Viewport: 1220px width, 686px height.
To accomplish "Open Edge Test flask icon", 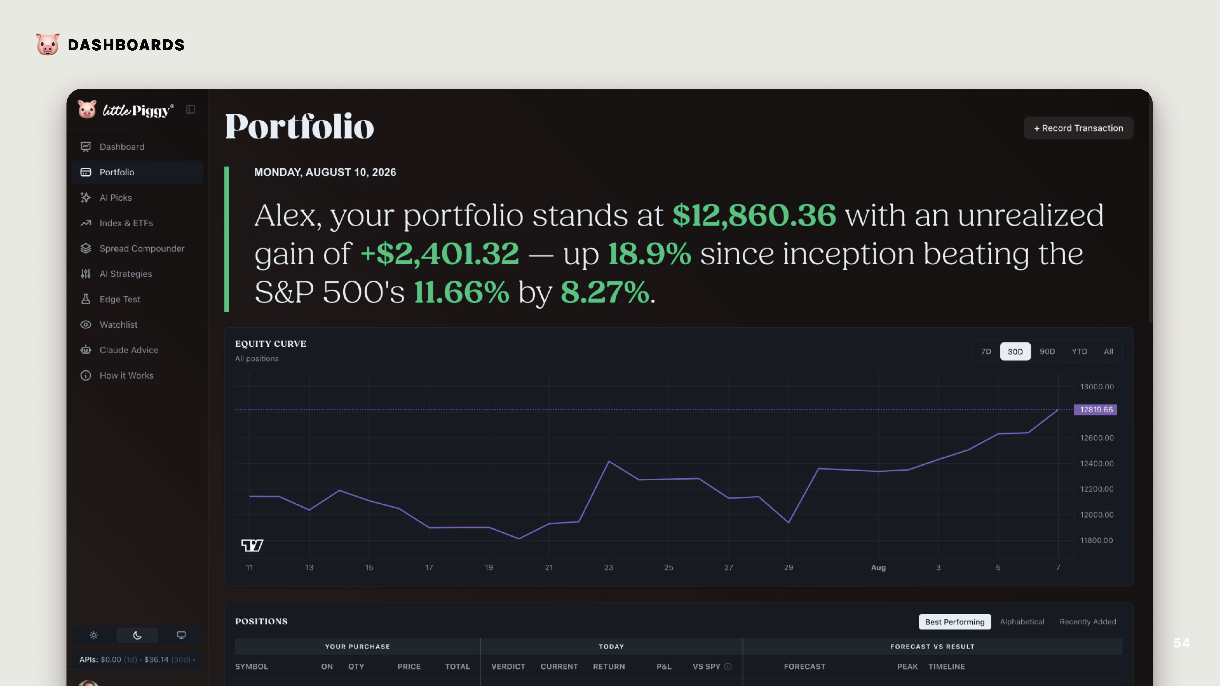I will tap(86, 299).
